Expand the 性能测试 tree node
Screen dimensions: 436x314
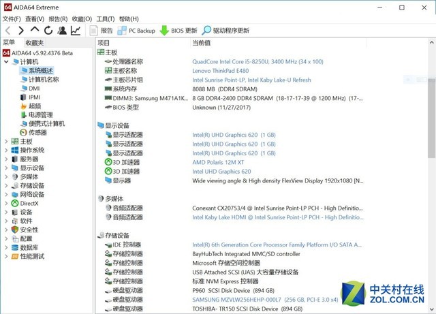click(6, 256)
